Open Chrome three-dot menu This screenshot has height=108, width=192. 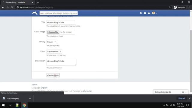click(x=189, y=7)
